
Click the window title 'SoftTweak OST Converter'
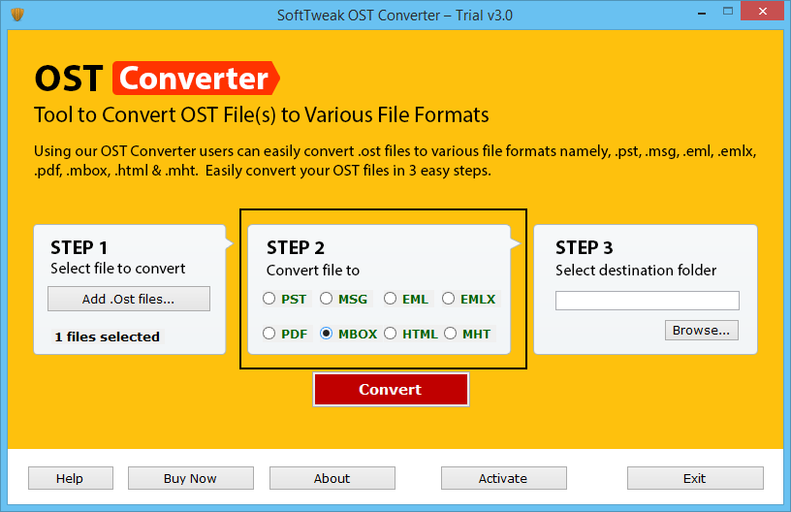point(395,16)
